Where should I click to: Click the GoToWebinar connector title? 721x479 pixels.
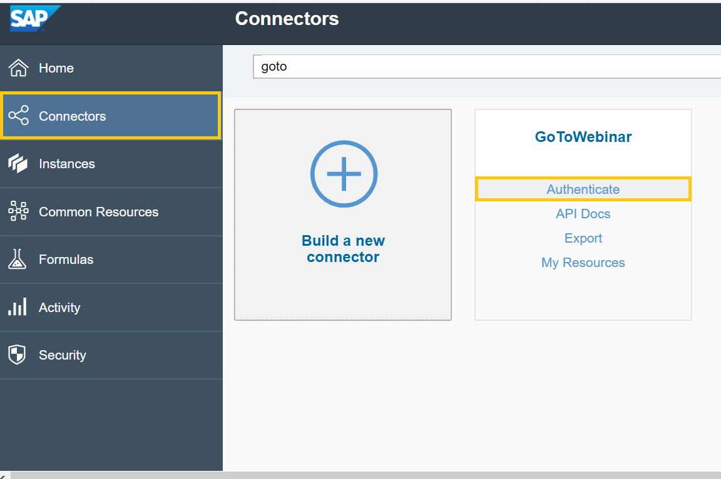coord(583,137)
